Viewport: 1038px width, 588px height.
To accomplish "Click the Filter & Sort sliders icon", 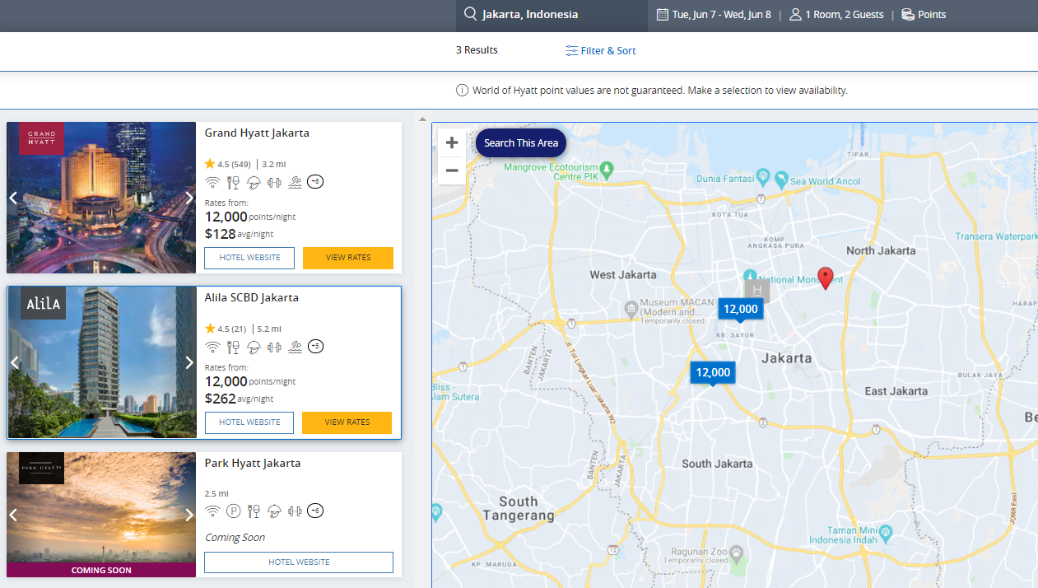I will 571,51.
